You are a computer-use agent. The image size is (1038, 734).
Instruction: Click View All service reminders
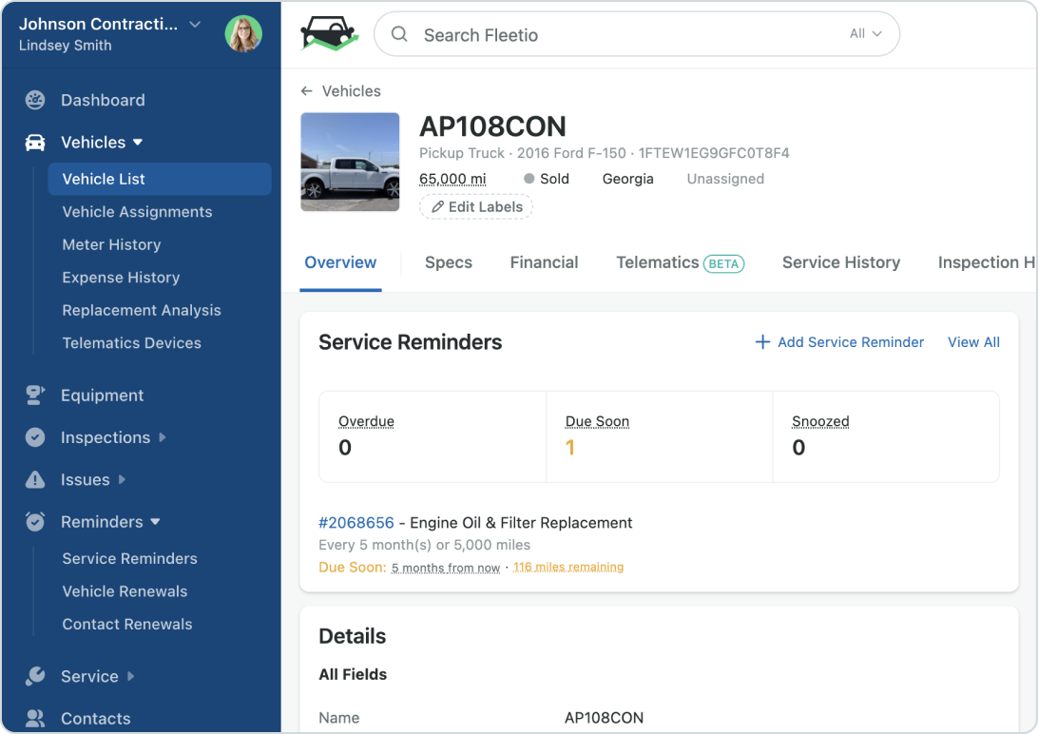973,342
